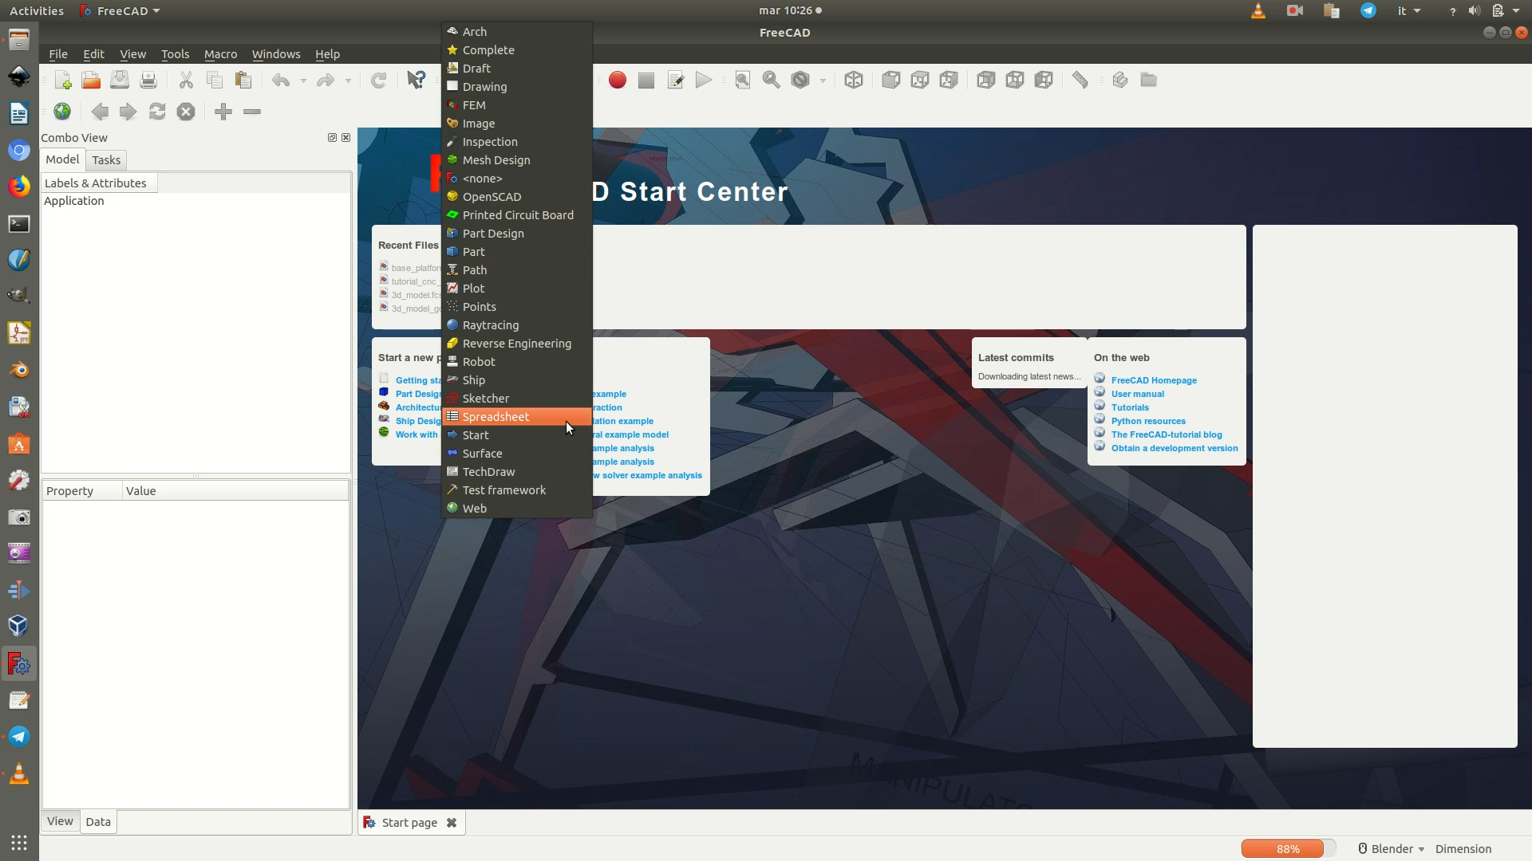This screenshot has width=1532, height=861.
Task: Click Fit all zoom icon
Action: [x=743, y=80]
